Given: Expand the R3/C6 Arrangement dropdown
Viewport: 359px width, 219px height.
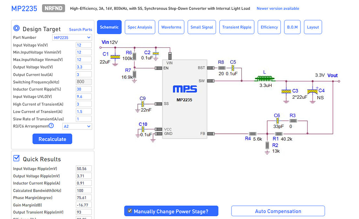Looking at the screenshot, I should 77,126.
